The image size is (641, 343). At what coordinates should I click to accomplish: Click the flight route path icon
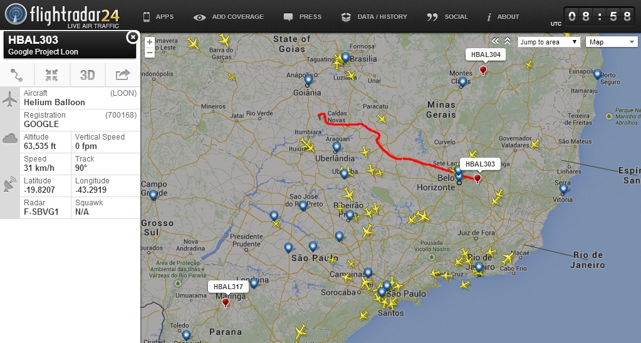coord(17,75)
